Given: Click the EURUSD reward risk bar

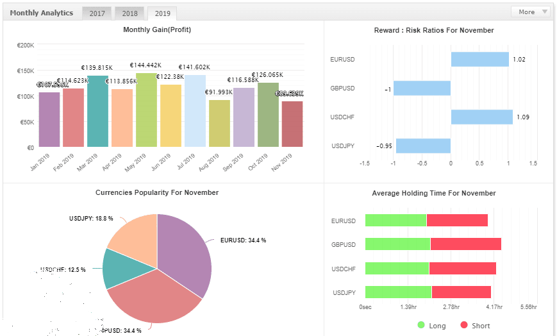Looking at the screenshot, I should [479, 60].
